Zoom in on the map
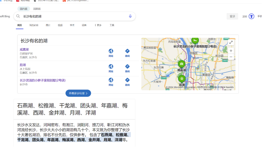Viewport: 262px width, 147px height. point(231,51)
